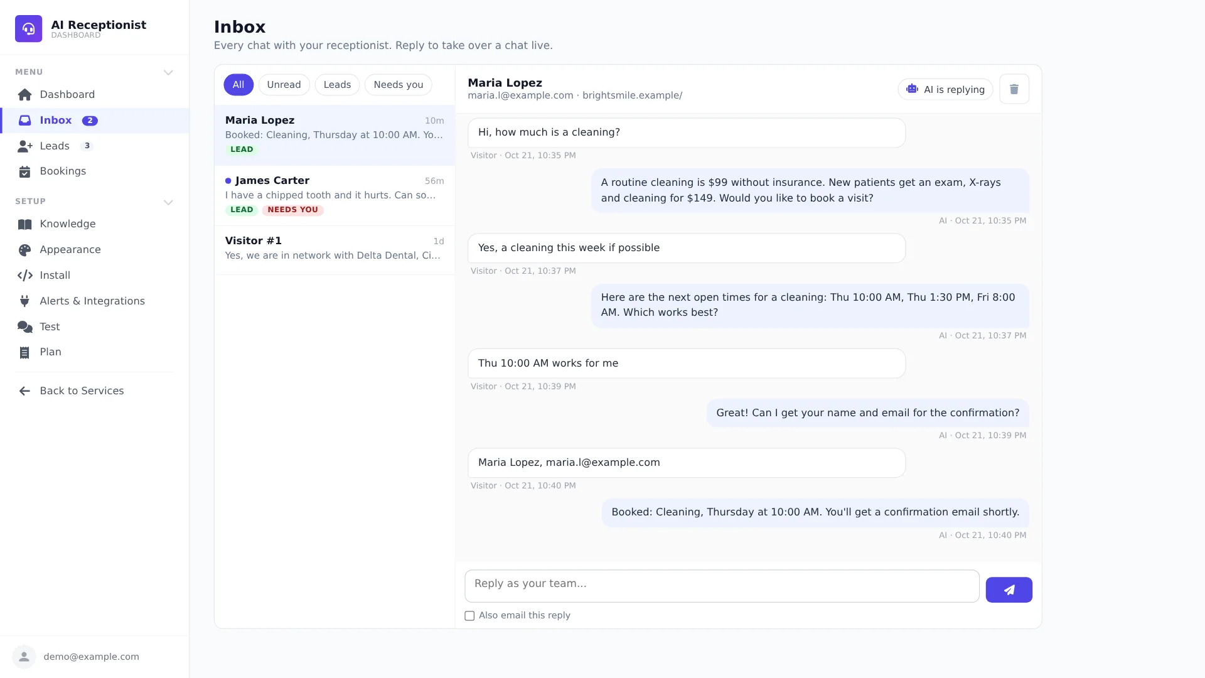Click the Reply as your team input
The image size is (1205, 678).
click(x=722, y=586)
